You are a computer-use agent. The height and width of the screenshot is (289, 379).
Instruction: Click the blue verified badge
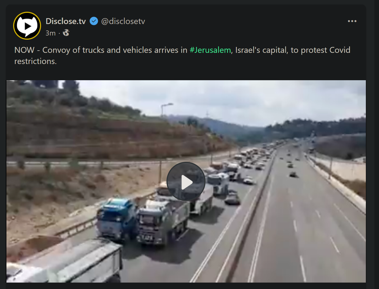tap(94, 21)
